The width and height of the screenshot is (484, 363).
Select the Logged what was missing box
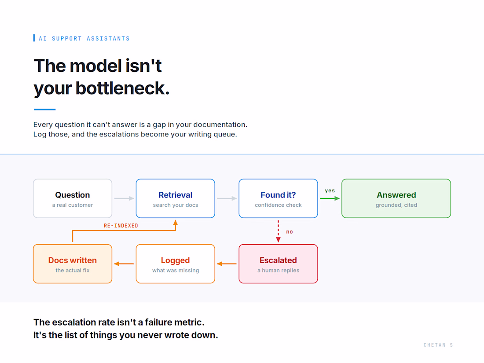click(x=175, y=264)
